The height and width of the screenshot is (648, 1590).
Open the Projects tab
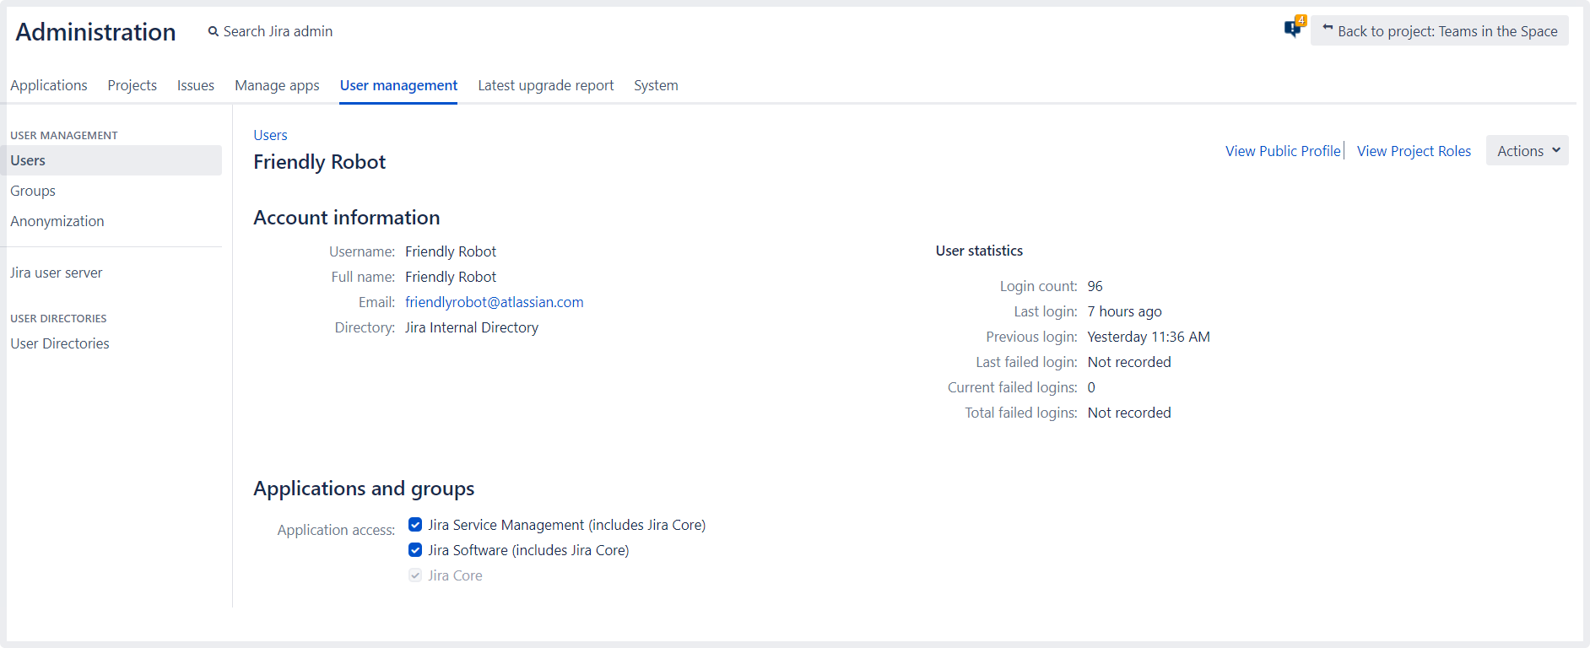click(x=132, y=85)
